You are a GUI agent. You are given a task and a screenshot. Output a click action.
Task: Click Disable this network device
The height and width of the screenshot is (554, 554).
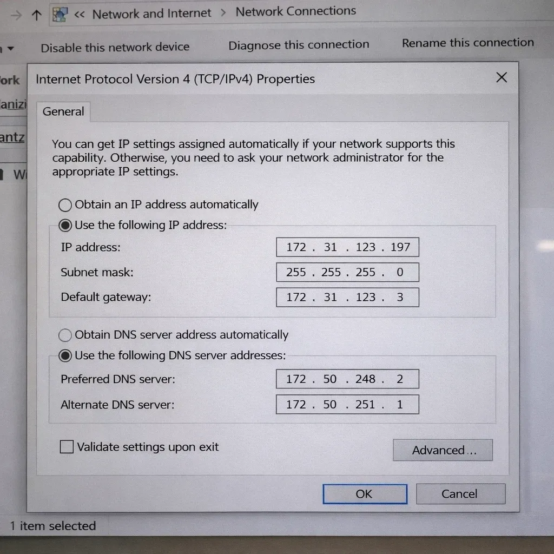pyautogui.click(x=115, y=47)
